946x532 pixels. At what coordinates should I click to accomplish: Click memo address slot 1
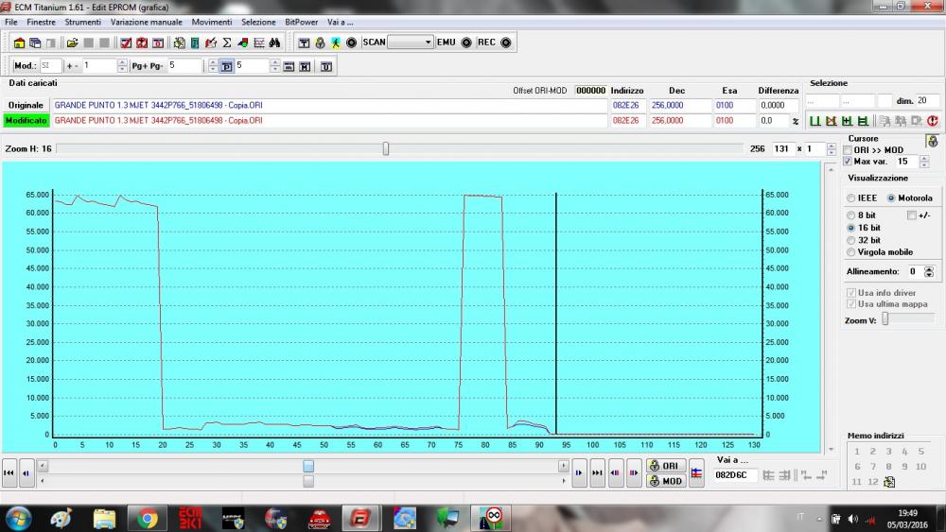pos(857,452)
